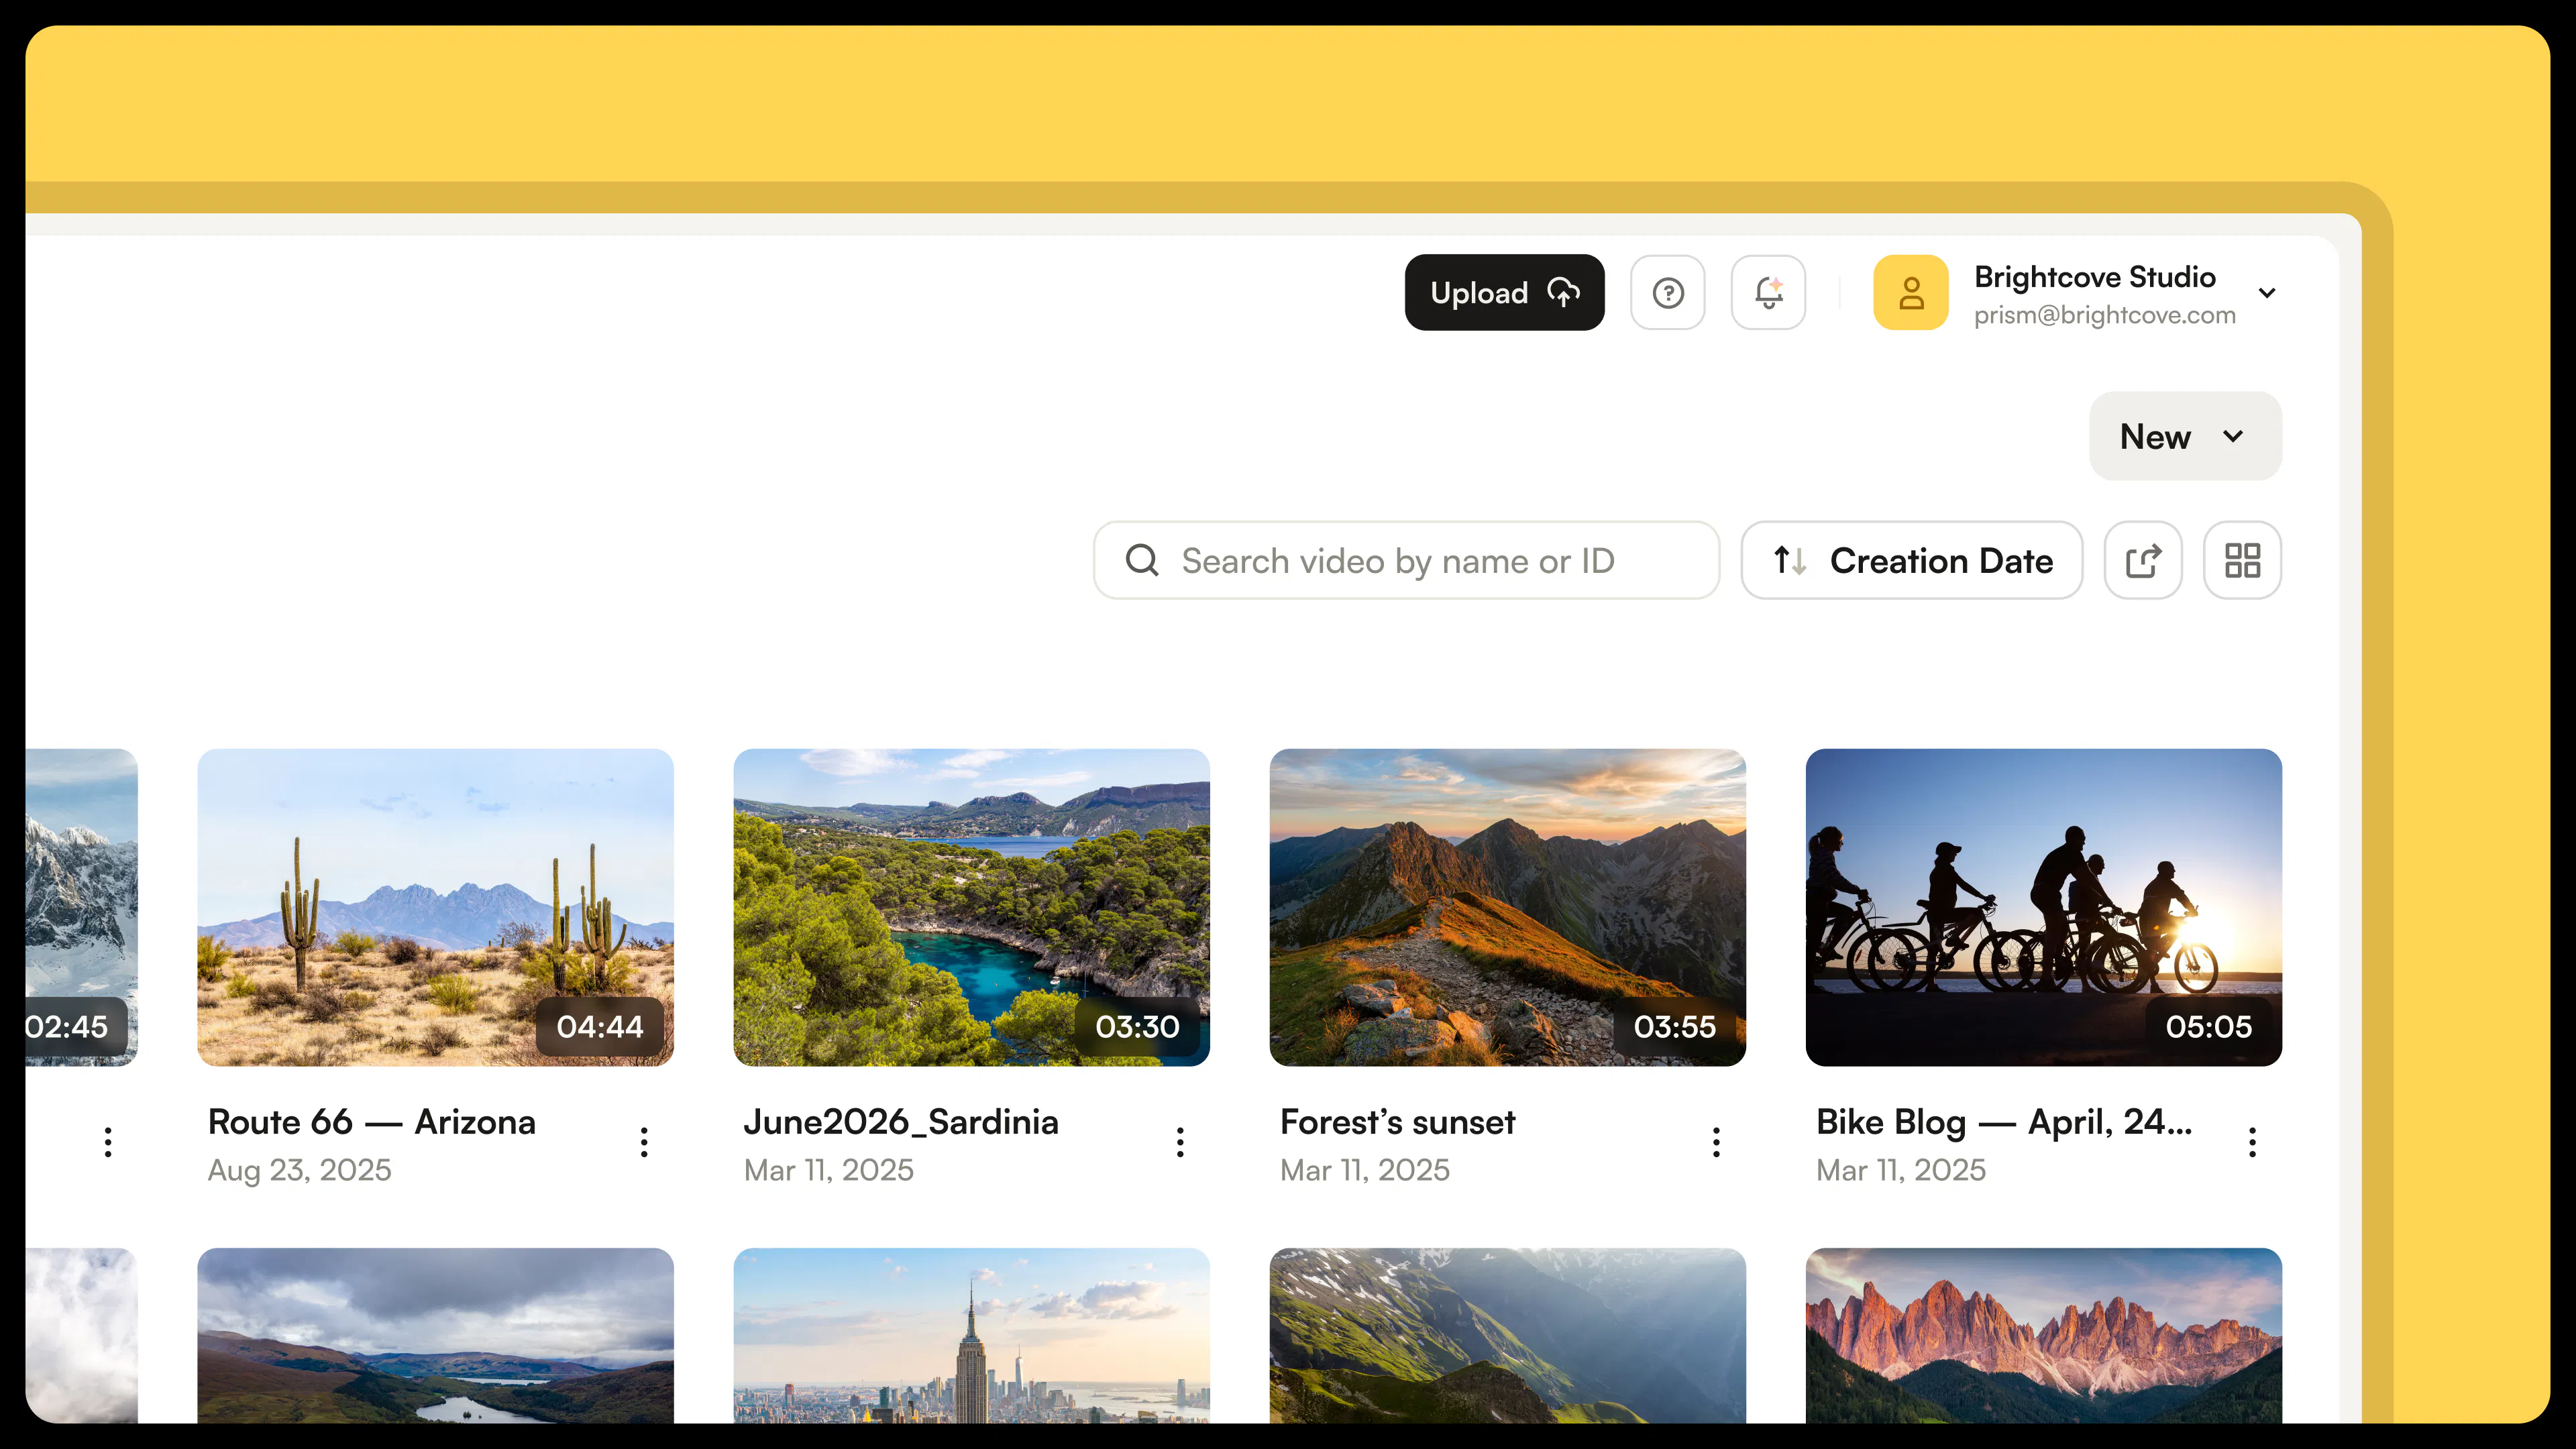Screen dimensions: 2576x1449
Task: Open more options for Bike Blog video
Action: tap(2252, 1141)
